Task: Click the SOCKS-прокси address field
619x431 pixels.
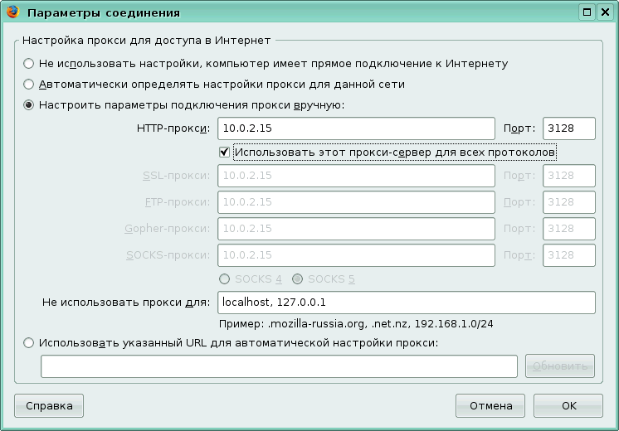Action: pos(356,255)
